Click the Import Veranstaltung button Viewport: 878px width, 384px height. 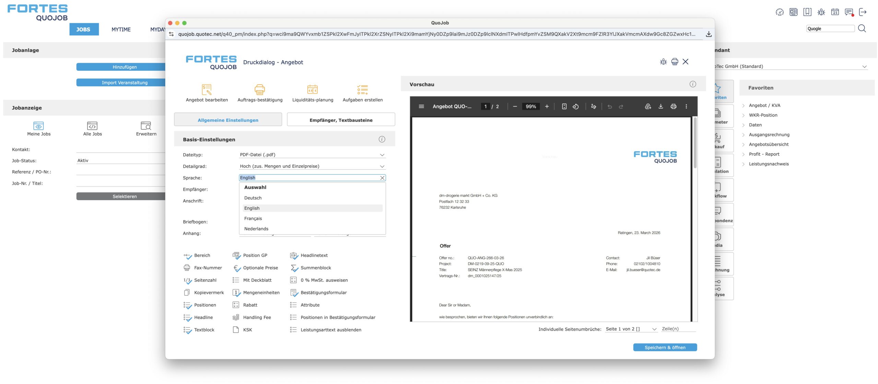point(124,83)
